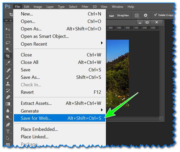Open the crop settings gear dropdown
180x152 pixels.
[x=146, y=15]
